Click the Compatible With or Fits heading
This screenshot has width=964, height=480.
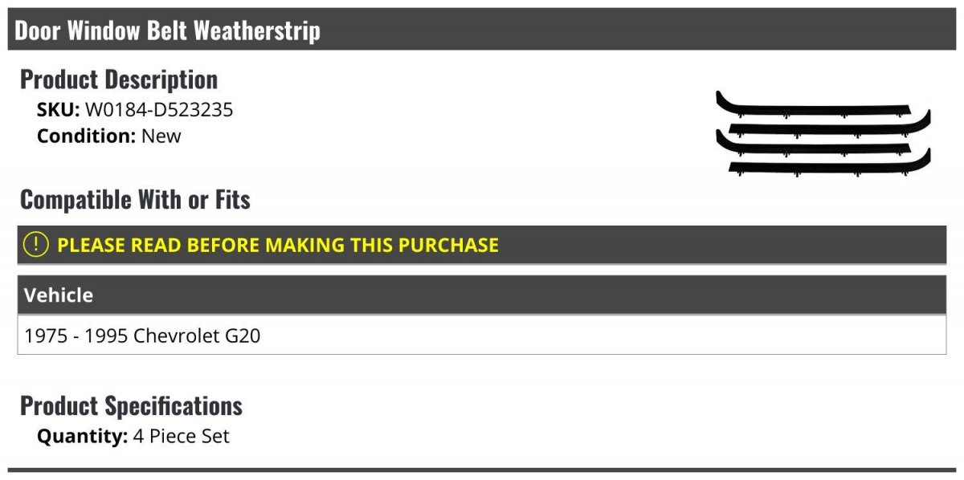point(135,200)
